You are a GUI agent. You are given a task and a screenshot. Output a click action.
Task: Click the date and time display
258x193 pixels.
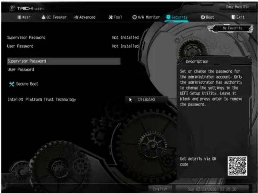pyautogui.click(x=212, y=189)
